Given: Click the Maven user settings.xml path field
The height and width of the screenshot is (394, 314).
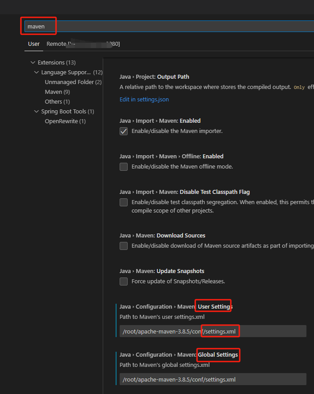Looking at the screenshot, I should 212,331.
